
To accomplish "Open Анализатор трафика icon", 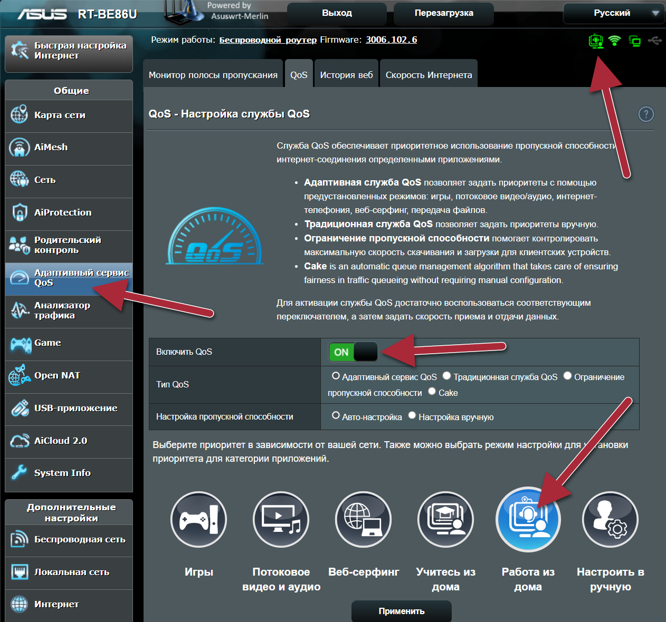I will pos(20,310).
